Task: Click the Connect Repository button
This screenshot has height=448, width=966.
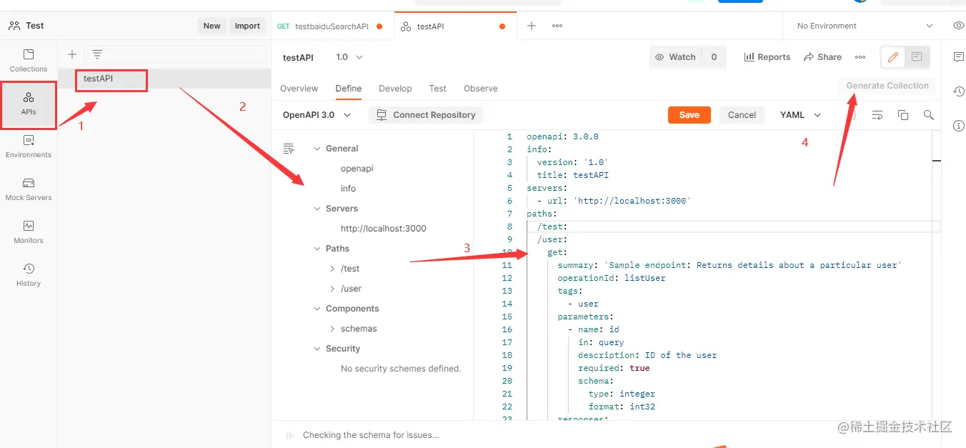Action: [x=426, y=115]
